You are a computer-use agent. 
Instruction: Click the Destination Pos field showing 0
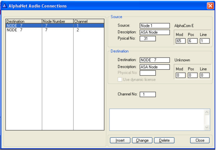(x=193, y=75)
